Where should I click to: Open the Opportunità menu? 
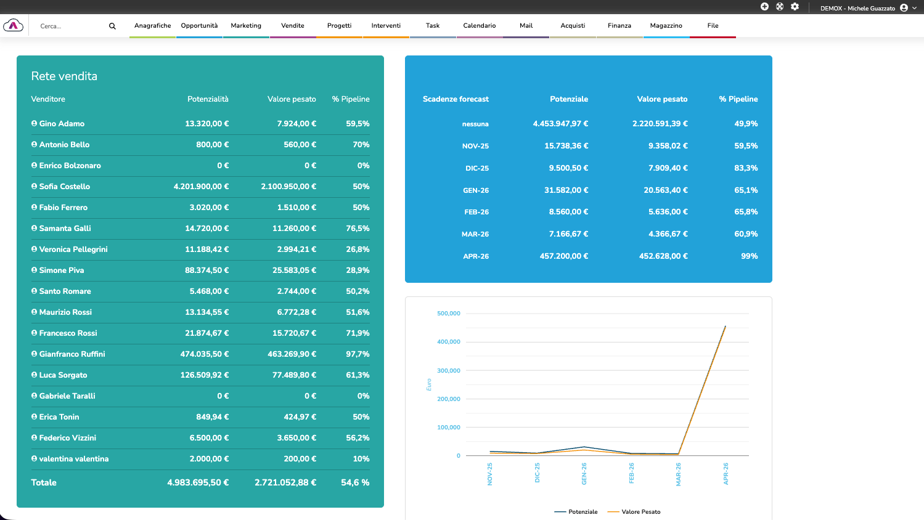coord(199,26)
